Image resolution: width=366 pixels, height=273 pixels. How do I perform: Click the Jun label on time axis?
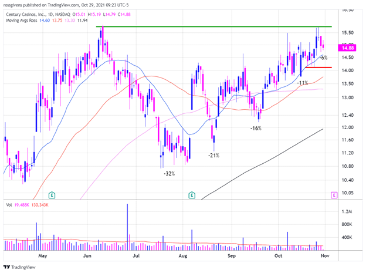click(87, 256)
